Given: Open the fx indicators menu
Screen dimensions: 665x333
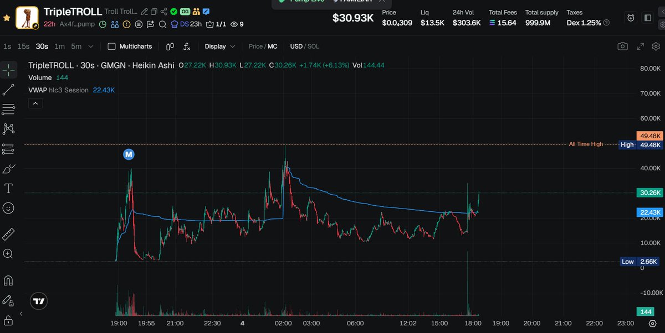Looking at the screenshot, I should tap(187, 46).
